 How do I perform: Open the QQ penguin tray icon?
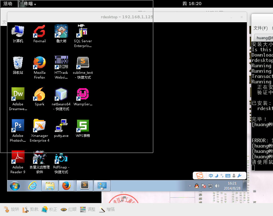coord(197,186)
